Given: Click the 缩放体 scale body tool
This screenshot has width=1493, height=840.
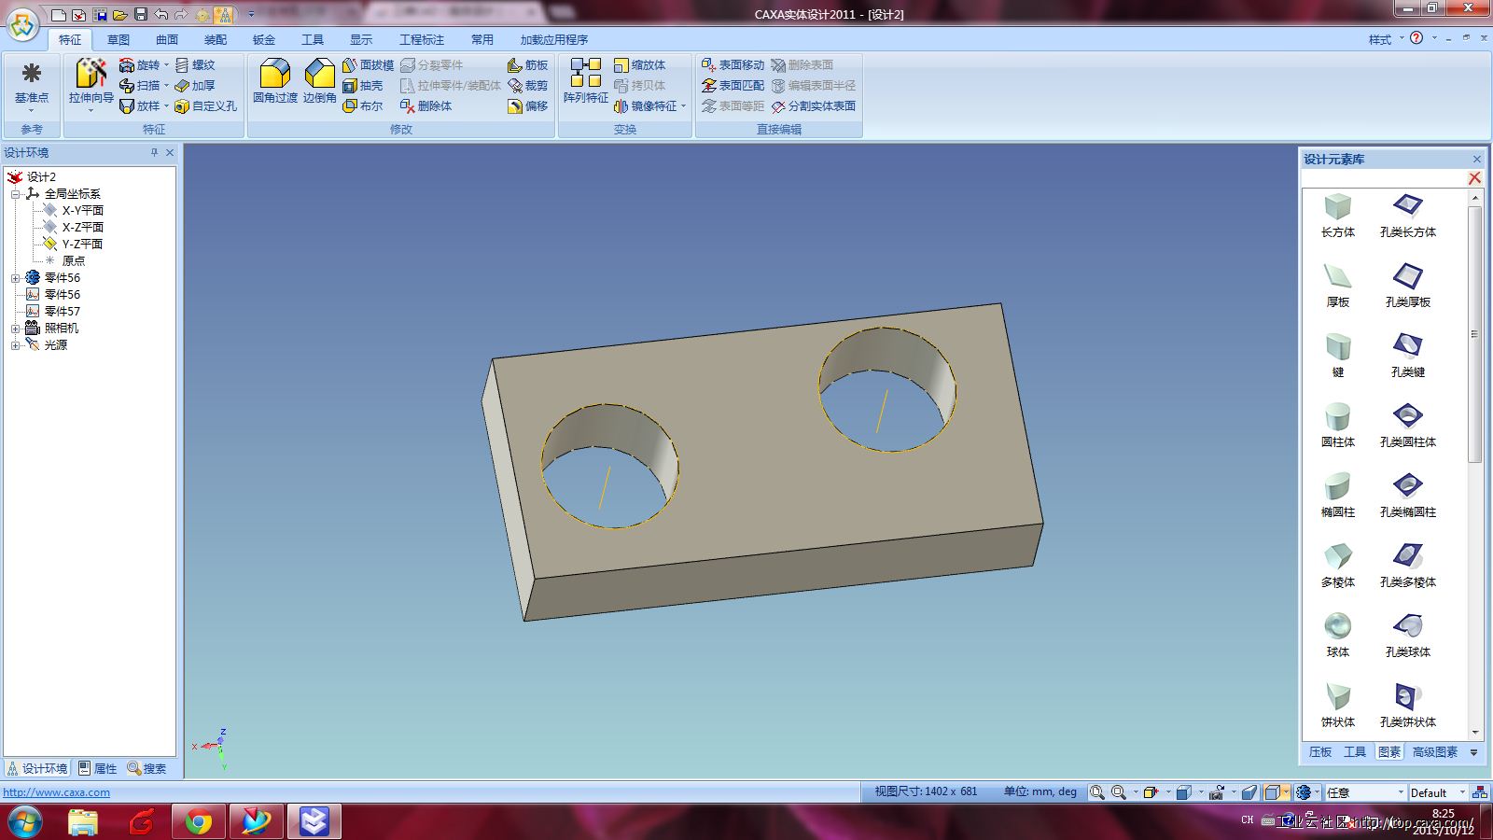Looking at the screenshot, I should (640, 65).
